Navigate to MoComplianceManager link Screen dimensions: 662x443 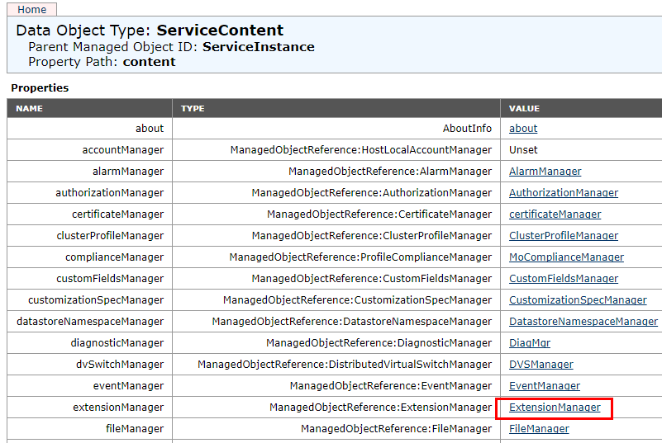pos(566,257)
